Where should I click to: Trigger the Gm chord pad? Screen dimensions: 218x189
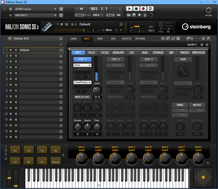29,150
